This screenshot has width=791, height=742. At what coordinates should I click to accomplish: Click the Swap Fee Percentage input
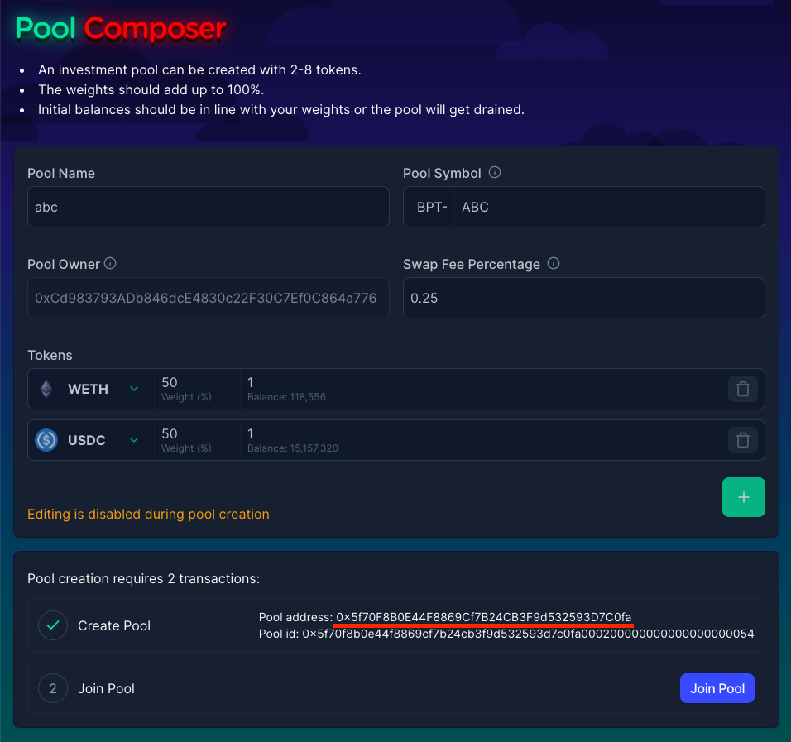[x=583, y=298]
